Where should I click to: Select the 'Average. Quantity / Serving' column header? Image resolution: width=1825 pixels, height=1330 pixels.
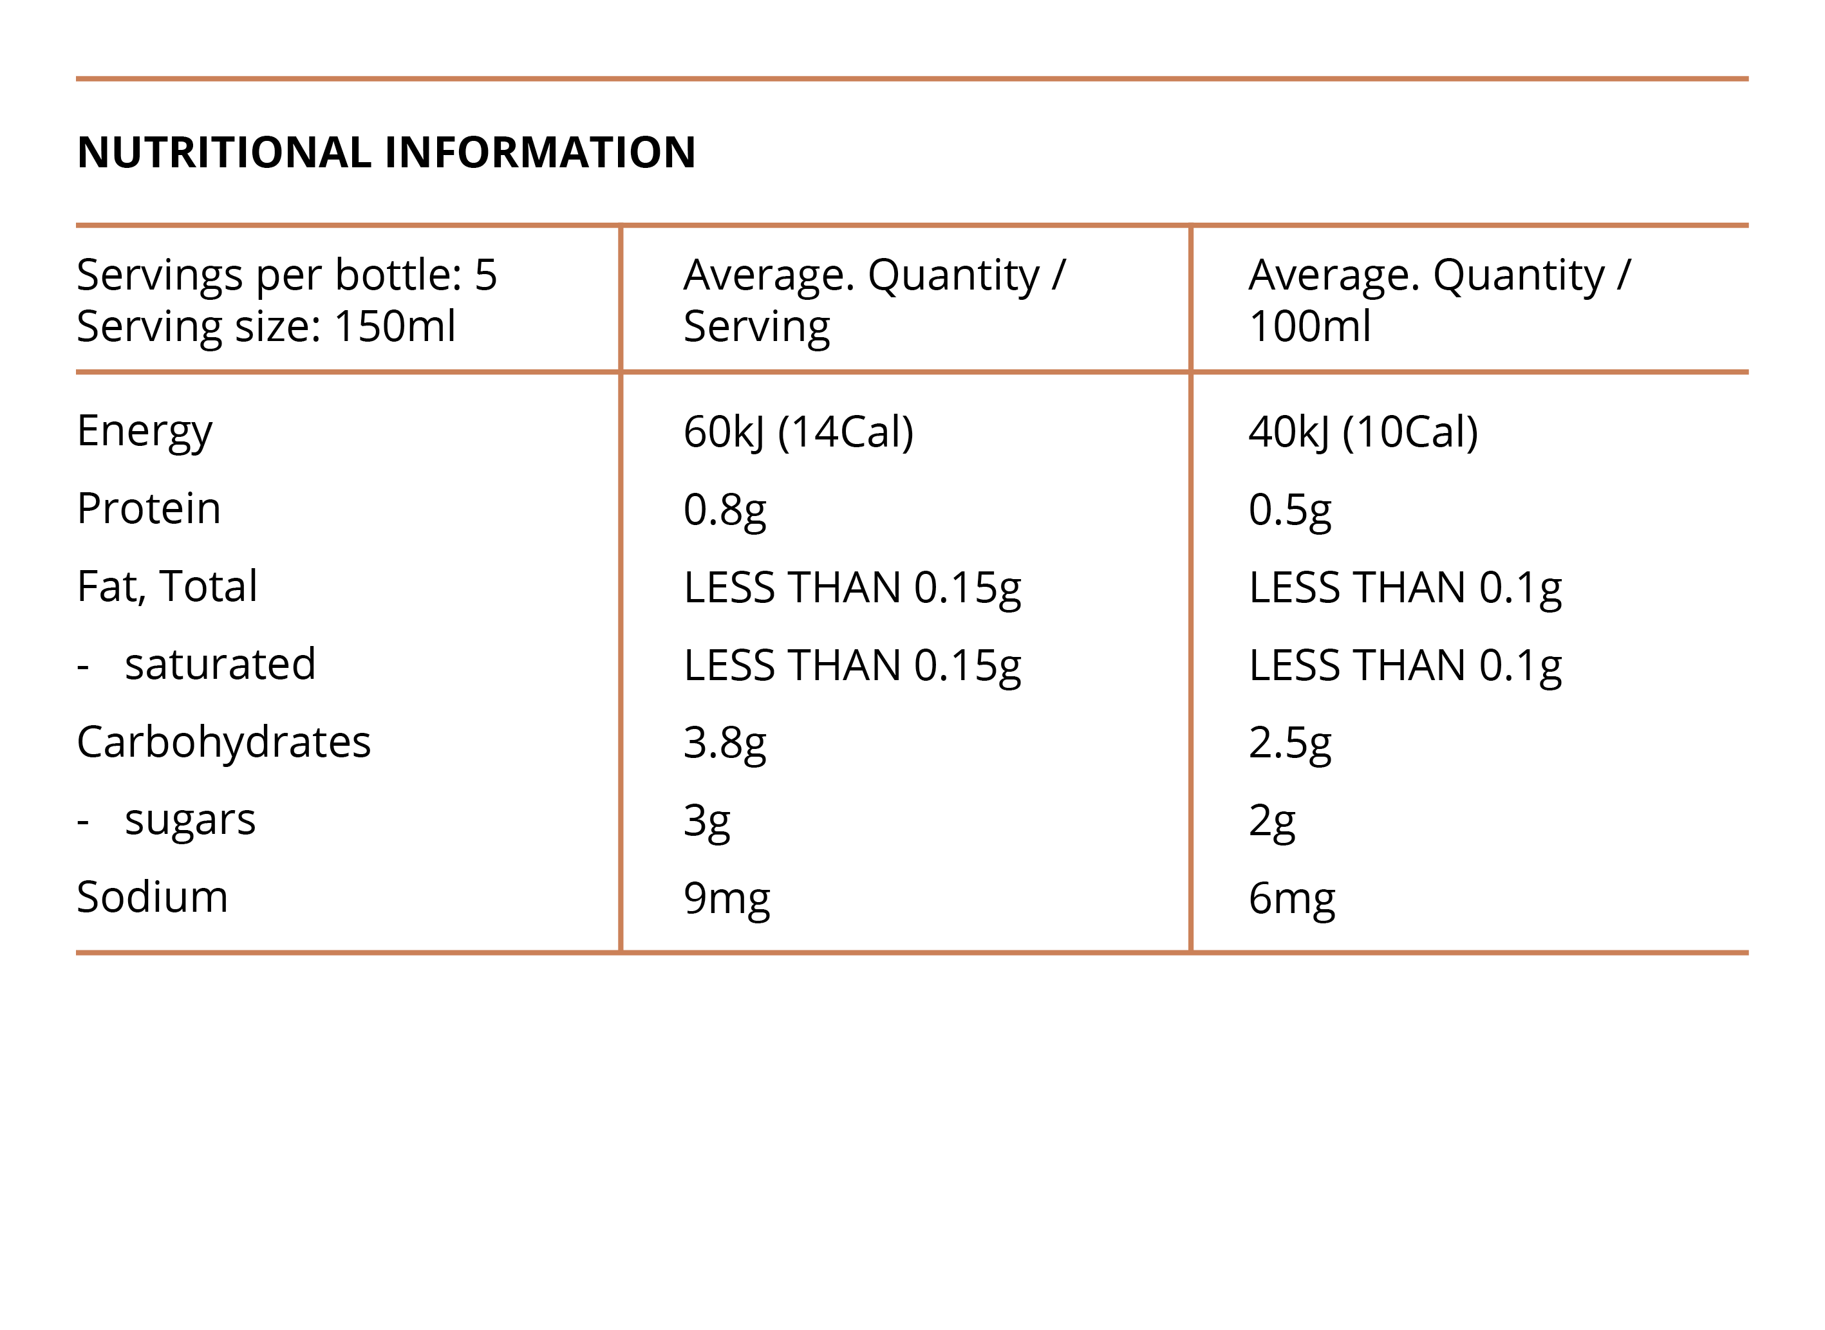[874, 300]
